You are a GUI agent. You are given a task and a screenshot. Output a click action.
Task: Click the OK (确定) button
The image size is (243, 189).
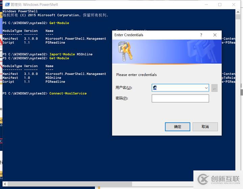click(178, 127)
